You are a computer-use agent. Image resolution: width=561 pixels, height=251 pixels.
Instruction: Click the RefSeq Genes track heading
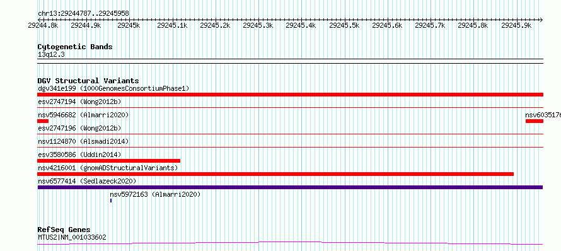pos(64,230)
